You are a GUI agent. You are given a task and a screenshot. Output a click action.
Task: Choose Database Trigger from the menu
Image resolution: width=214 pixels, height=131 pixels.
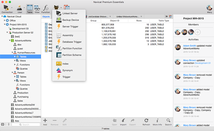point(69,42)
